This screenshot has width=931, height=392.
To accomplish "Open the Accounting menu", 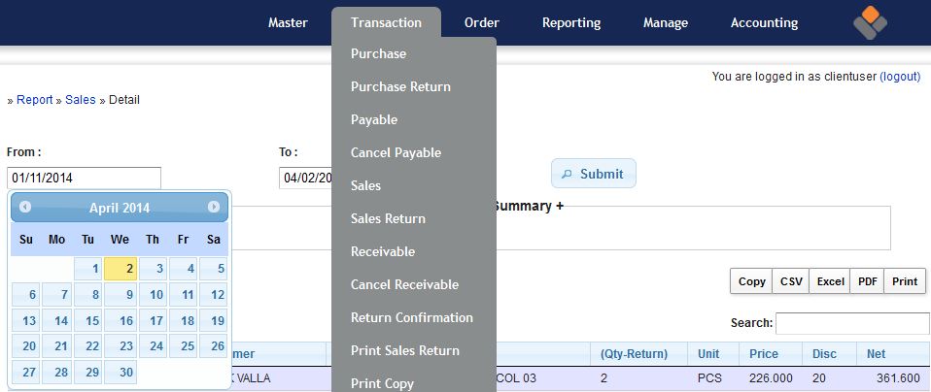I will tap(764, 22).
